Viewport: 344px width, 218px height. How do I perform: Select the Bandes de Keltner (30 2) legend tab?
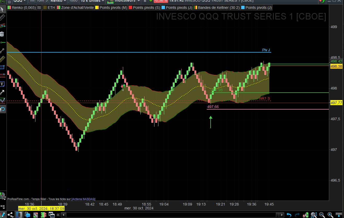point(216,8)
